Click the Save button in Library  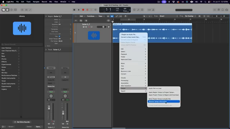pyautogui.click(x=38, y=126)
